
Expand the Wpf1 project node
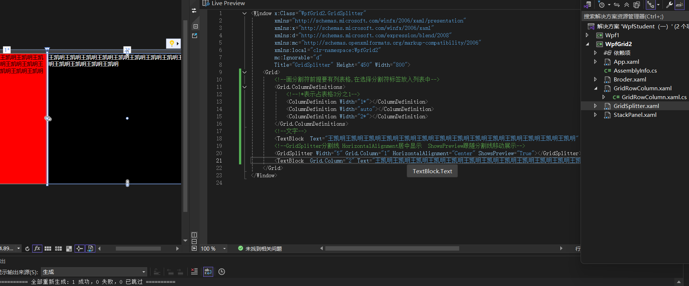587,35
